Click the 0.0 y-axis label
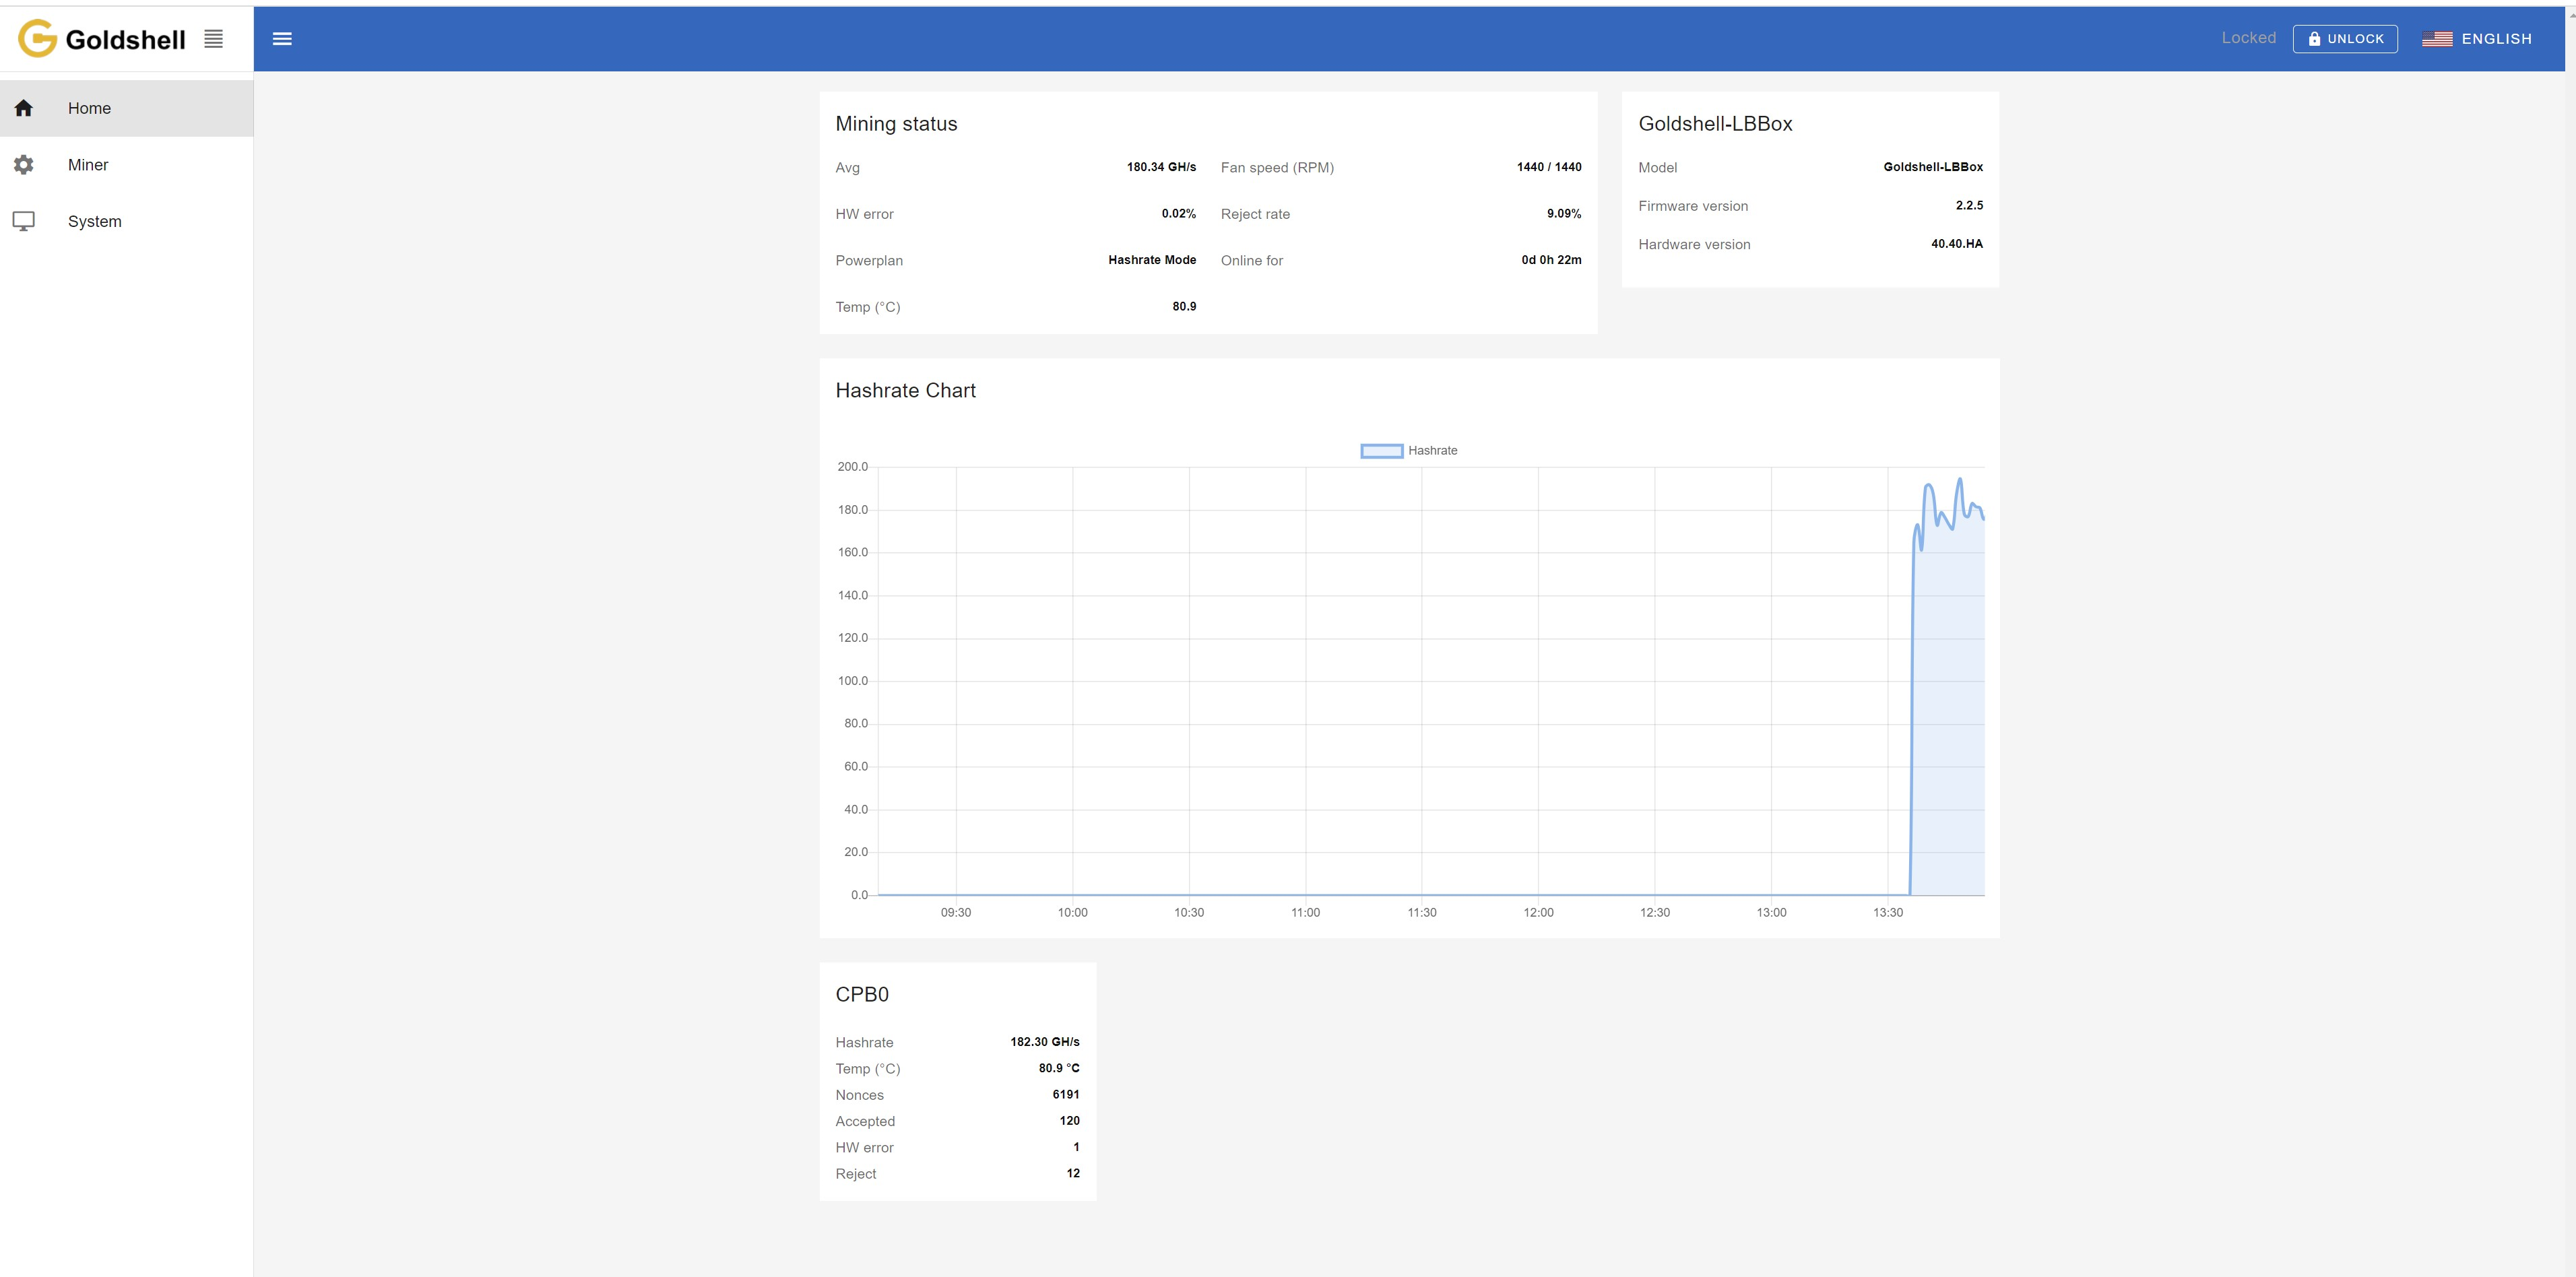The image size is (2576, 1277). (859, 895)
